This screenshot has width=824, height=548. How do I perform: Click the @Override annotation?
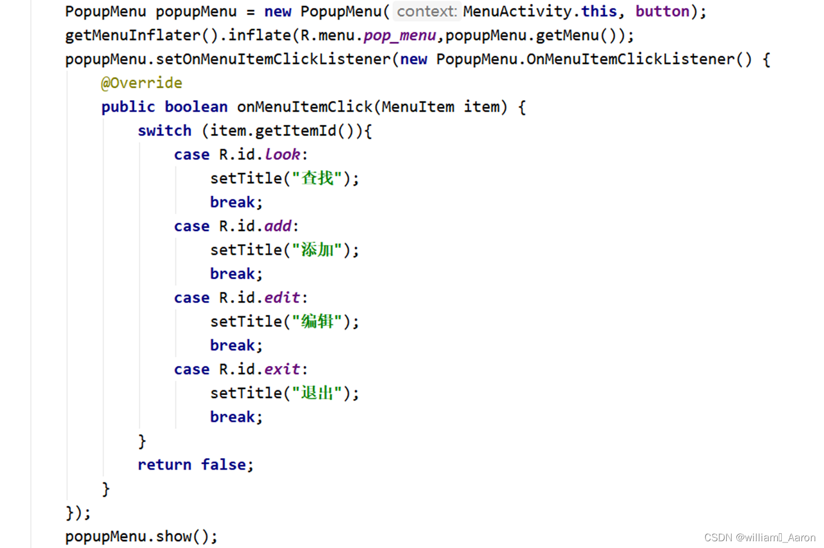(x=141, y=83)
